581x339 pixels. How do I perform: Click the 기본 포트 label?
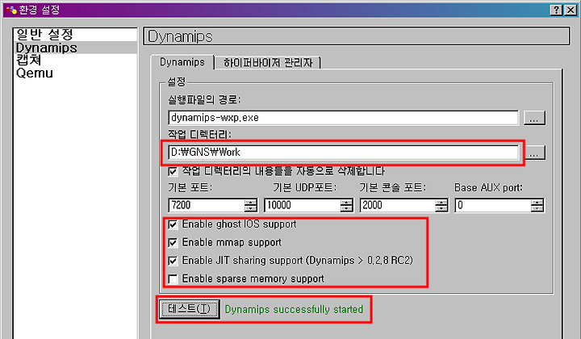tap(190, 188)
